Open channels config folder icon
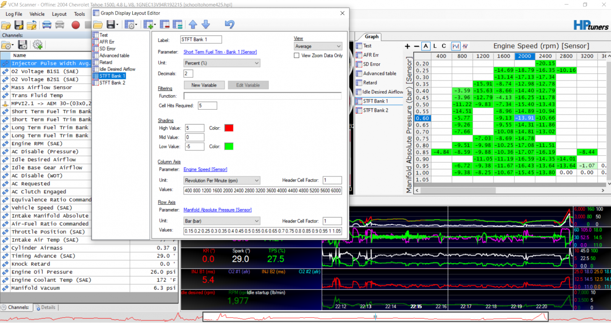 coord(6,45)
